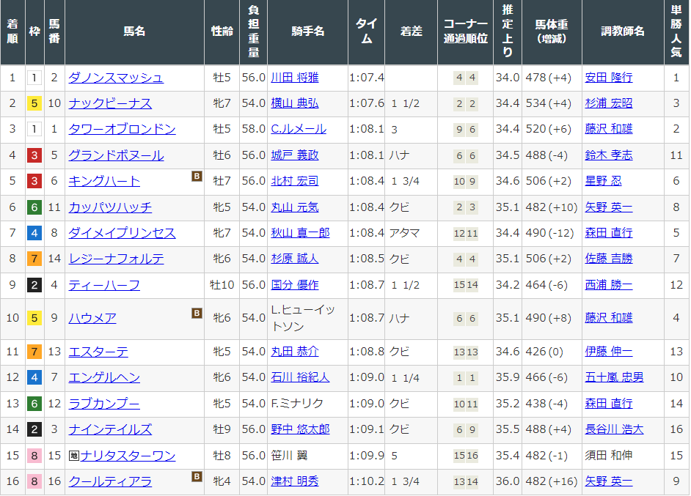Click trainer link 星野 忍
The image size is (691, 496).
point(603,181)
